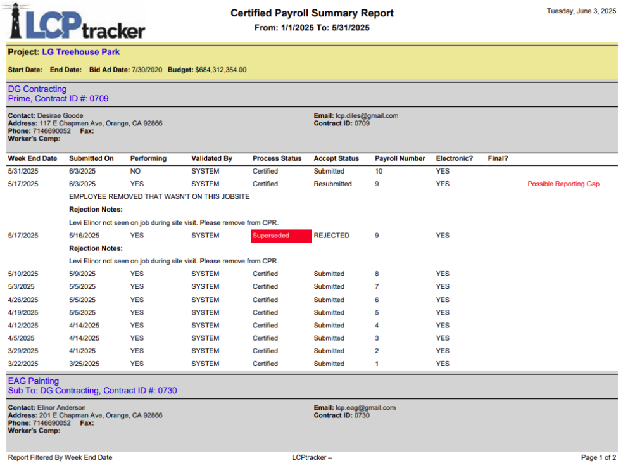Click the NO performing value for 5/31/2025
623x468 pixels.
point(135,171)
